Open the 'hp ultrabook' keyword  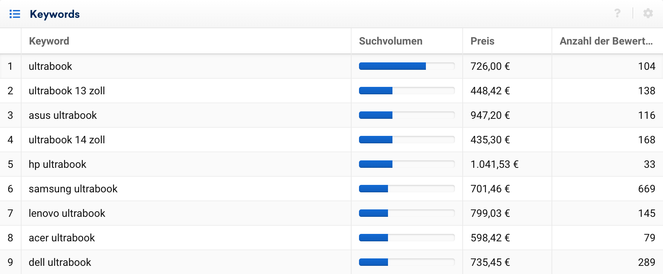tap(58, 164)
